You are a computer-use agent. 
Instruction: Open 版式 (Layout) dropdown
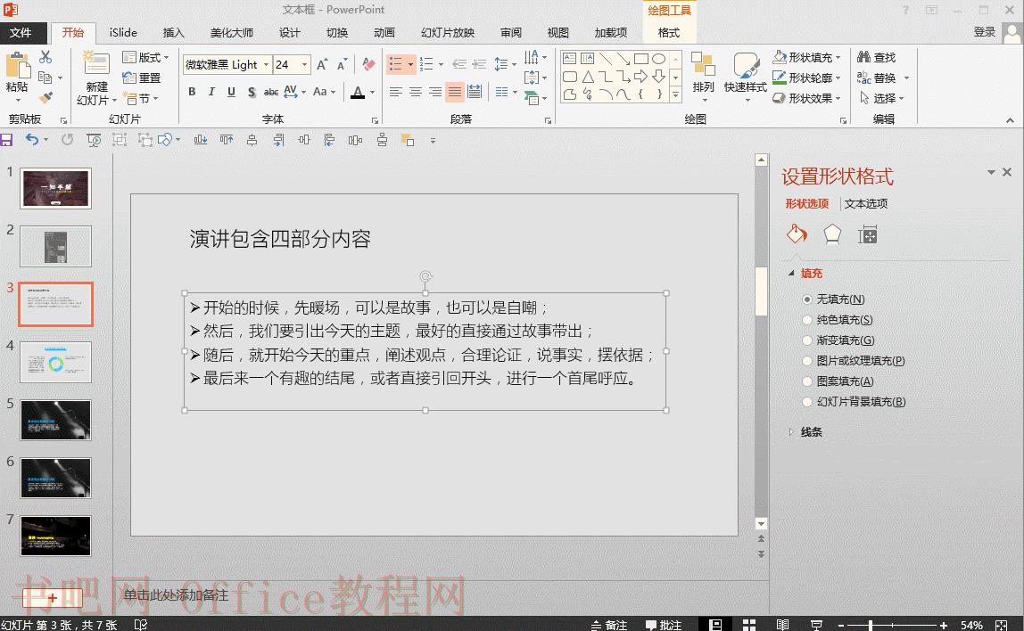click(145, 57)
